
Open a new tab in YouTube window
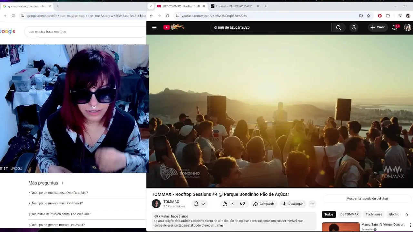[266, 6]
